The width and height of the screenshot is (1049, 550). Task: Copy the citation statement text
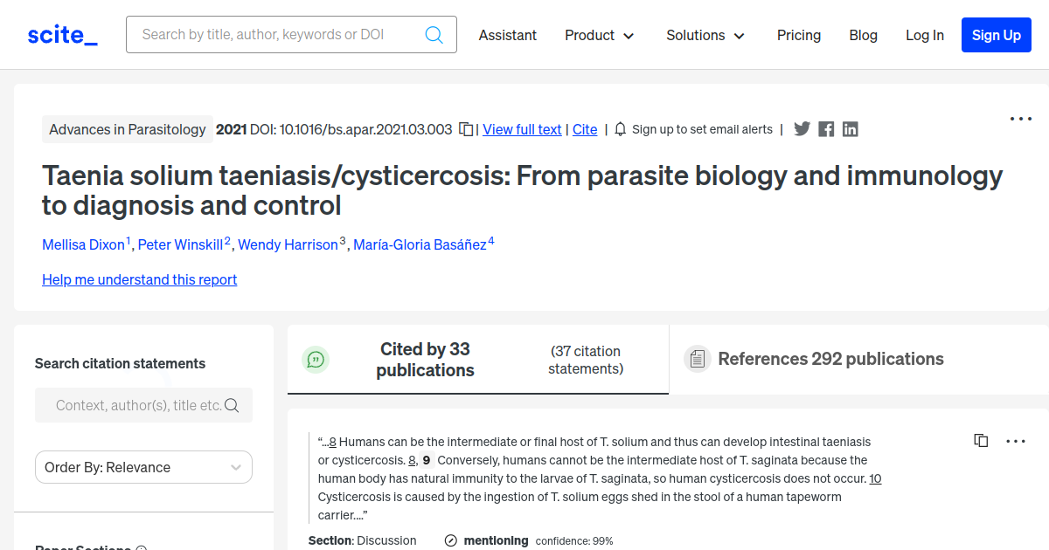(981, 440)
